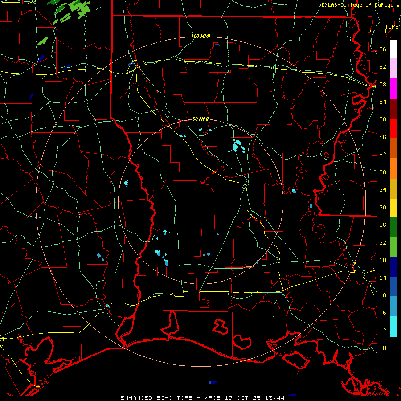Screen dimensions: 401x401
Task: Click the "[K FT]" units label
Action: [x=376, y=31]
